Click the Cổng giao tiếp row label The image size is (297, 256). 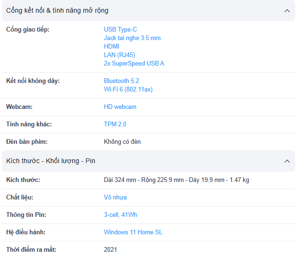tap(27, 30)
